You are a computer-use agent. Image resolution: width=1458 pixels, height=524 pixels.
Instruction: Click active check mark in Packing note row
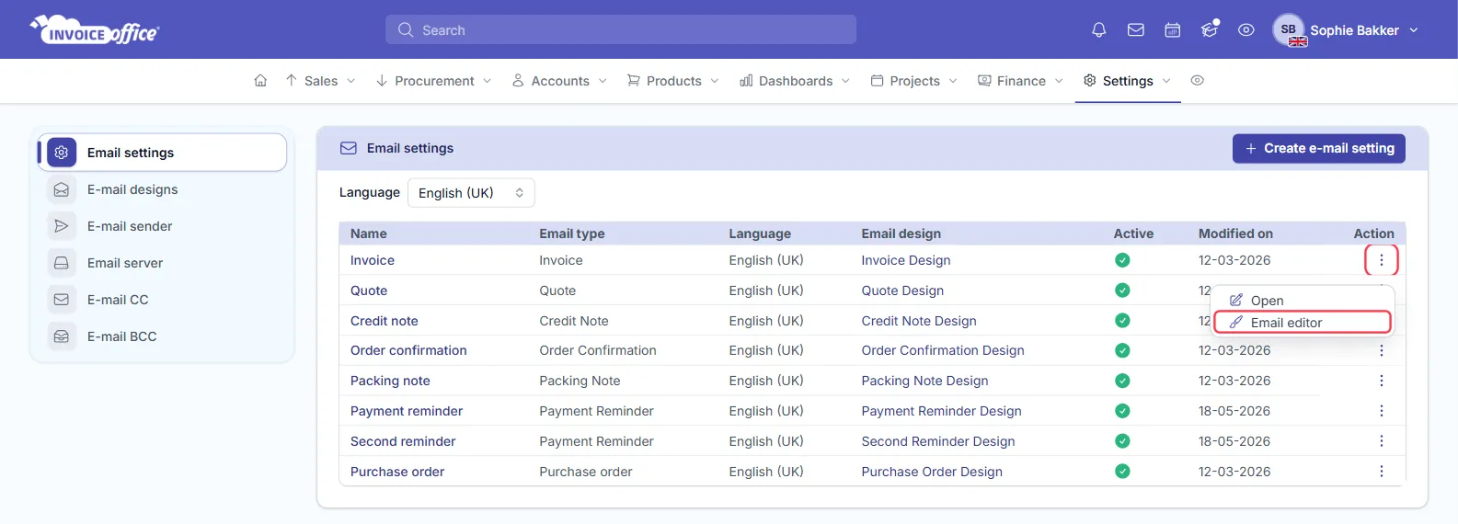pyautogui.click(x=1122, y=381)
